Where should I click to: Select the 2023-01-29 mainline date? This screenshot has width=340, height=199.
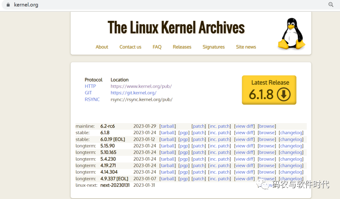point(145,126)
